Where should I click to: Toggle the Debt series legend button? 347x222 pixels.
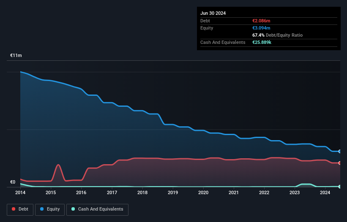[x=20, y=209]
